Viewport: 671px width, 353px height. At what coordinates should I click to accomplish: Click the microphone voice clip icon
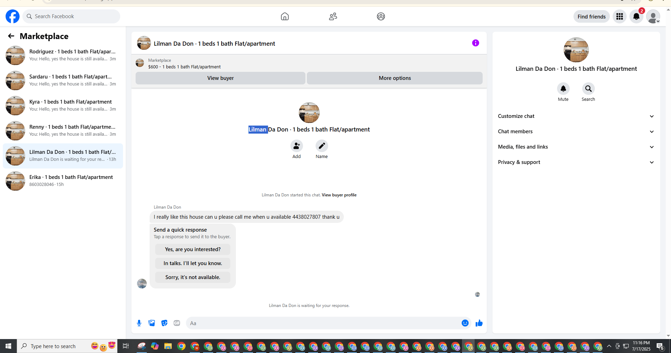[139, 323]
